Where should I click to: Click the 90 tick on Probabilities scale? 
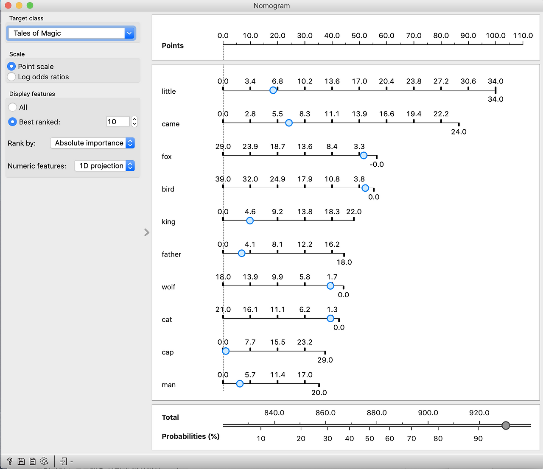coord(478,438)
